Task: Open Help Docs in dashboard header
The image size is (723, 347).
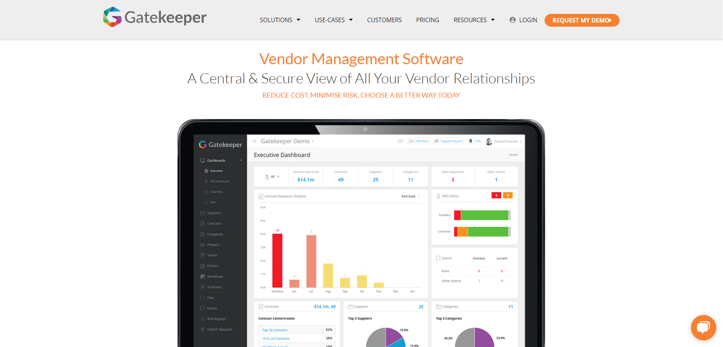Action: coord(419,141)
